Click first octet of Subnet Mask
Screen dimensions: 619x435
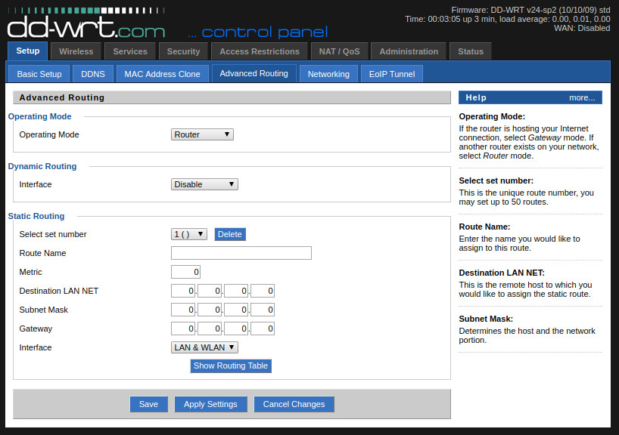click(x=183, y=310)
